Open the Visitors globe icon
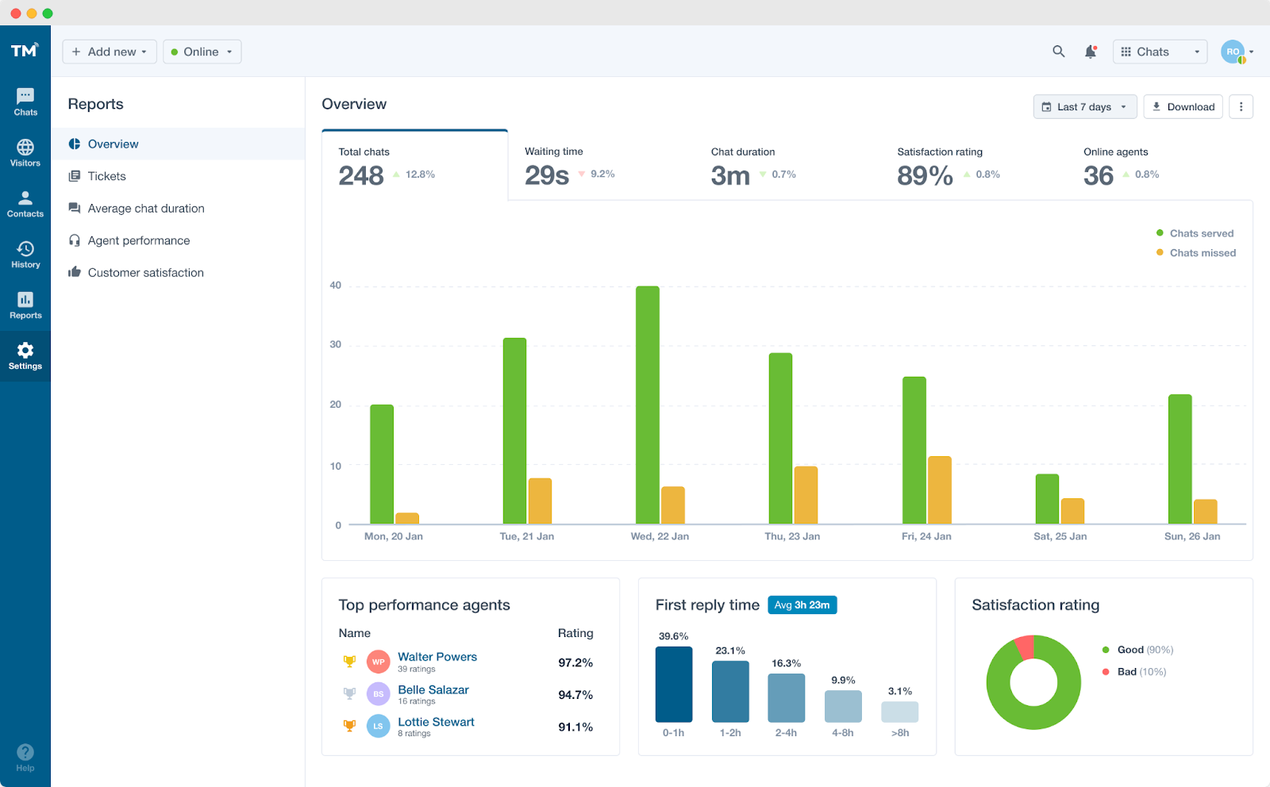 pyautogui.click(x=25, y=148)
